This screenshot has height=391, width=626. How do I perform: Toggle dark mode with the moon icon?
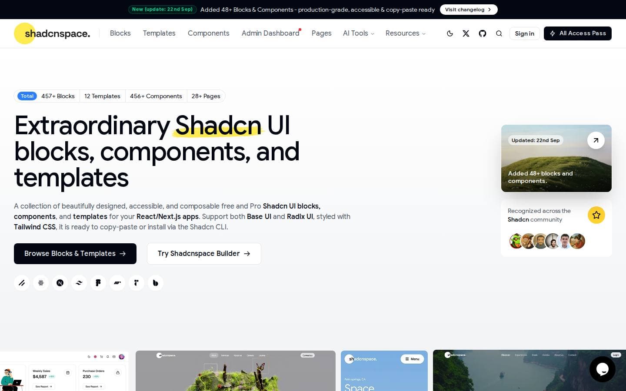[x=450, y=33]
